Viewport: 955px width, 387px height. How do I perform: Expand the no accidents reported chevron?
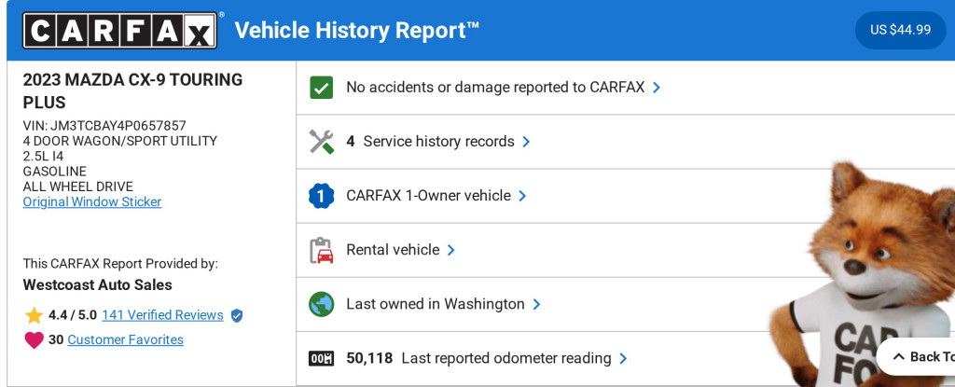(x=657, y=88)
